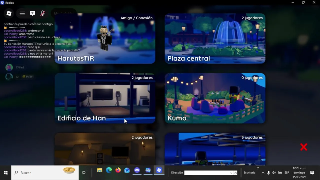320x180 pixels.
Task: Join friend HarutosTiR card
Action: coord(105,38)
